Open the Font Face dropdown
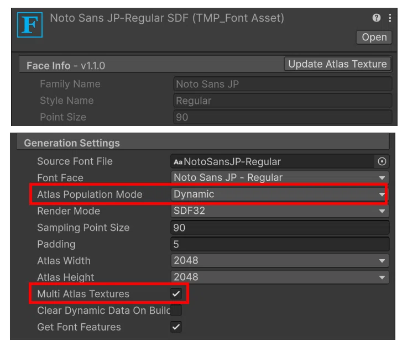 pyautogui.click(x=280, y=177)
